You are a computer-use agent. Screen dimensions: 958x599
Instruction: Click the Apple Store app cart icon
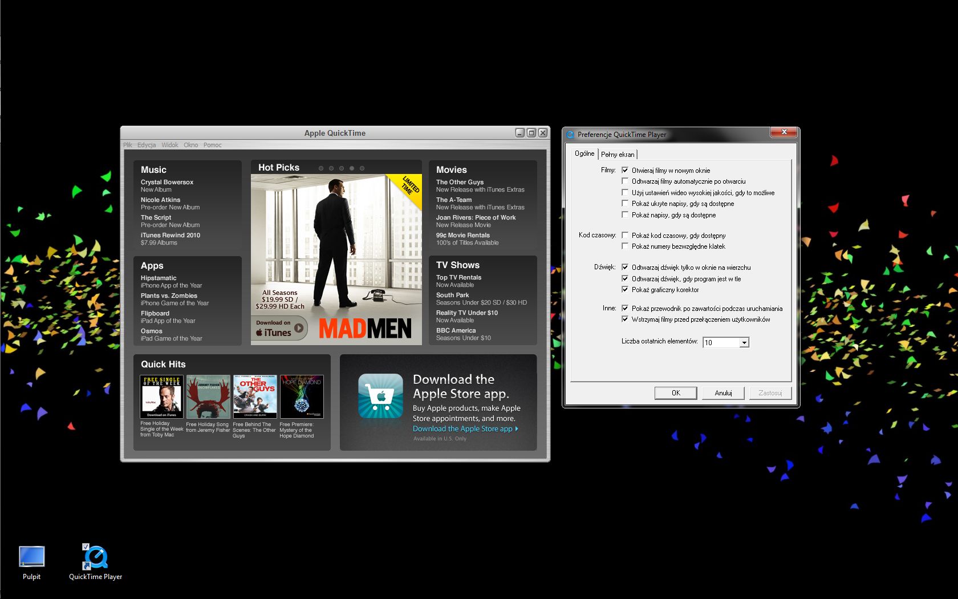coord(380,396)
